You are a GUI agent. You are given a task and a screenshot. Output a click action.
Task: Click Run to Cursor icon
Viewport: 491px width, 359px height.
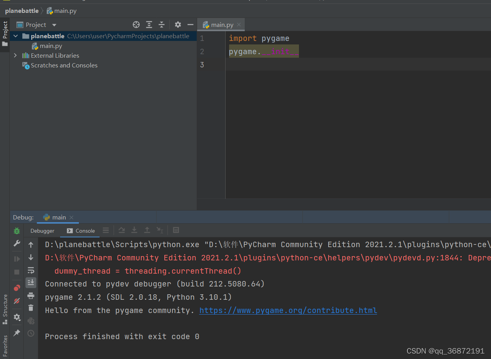coord(160,230)
